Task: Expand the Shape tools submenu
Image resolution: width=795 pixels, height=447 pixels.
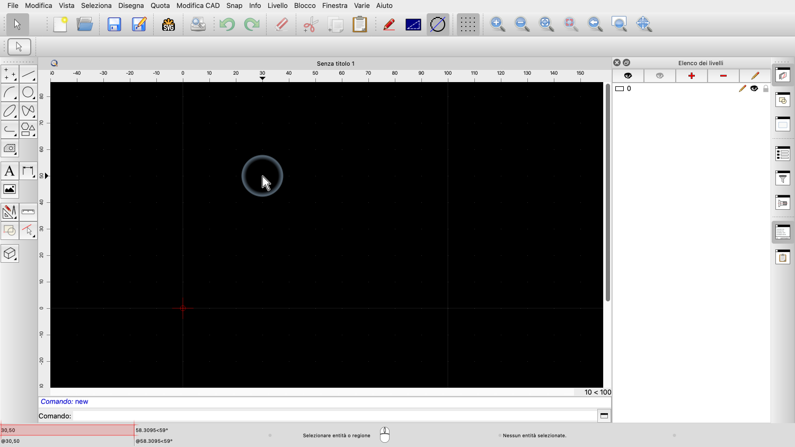Action: tap(28, 129)
